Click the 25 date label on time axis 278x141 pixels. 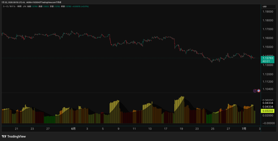point(213,129)
